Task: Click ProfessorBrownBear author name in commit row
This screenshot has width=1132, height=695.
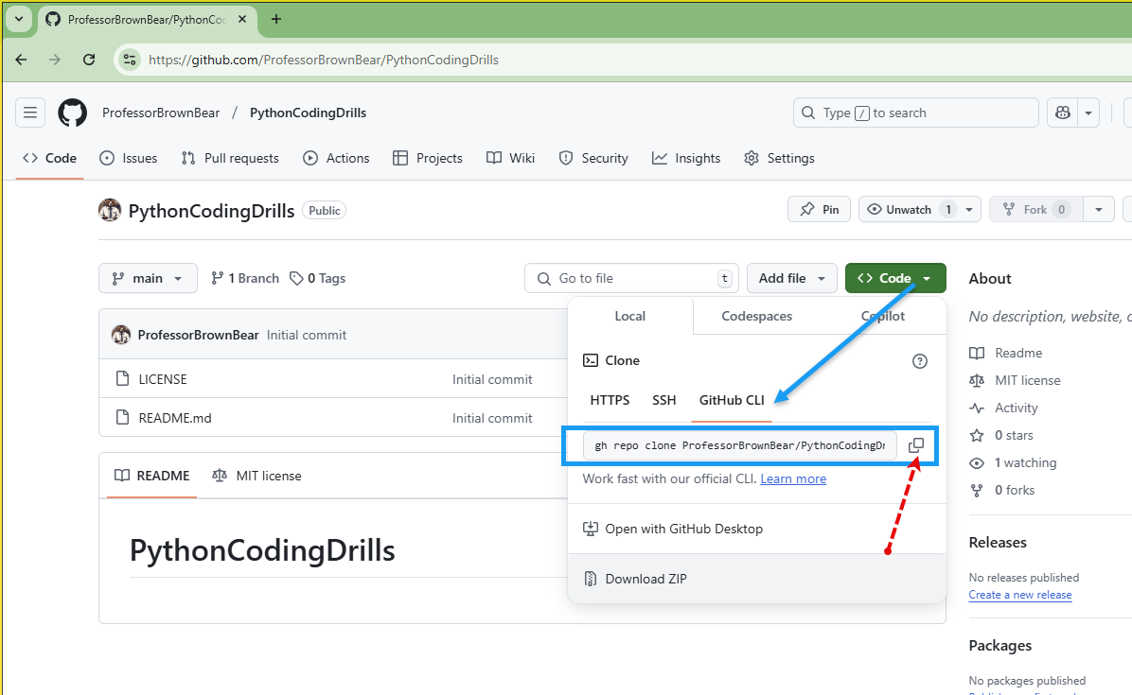Action: (198, 335)
